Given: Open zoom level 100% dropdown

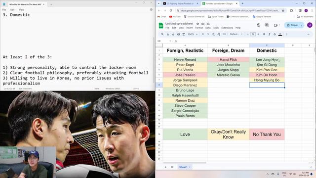Looking at the screenshot, I should pyautogui.click(x=193, y=34).
